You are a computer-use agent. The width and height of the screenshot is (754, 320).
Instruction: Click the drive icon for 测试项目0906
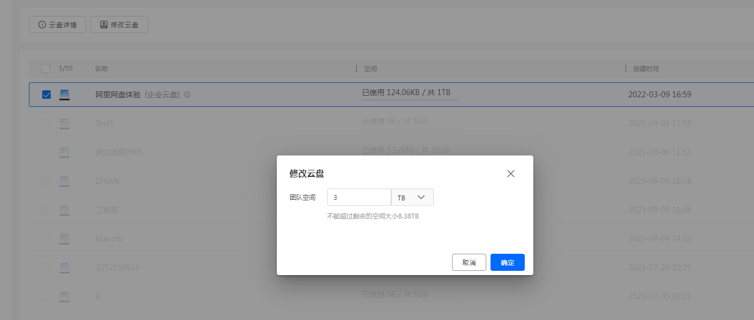pyautogui.click(x=65, y=152)
